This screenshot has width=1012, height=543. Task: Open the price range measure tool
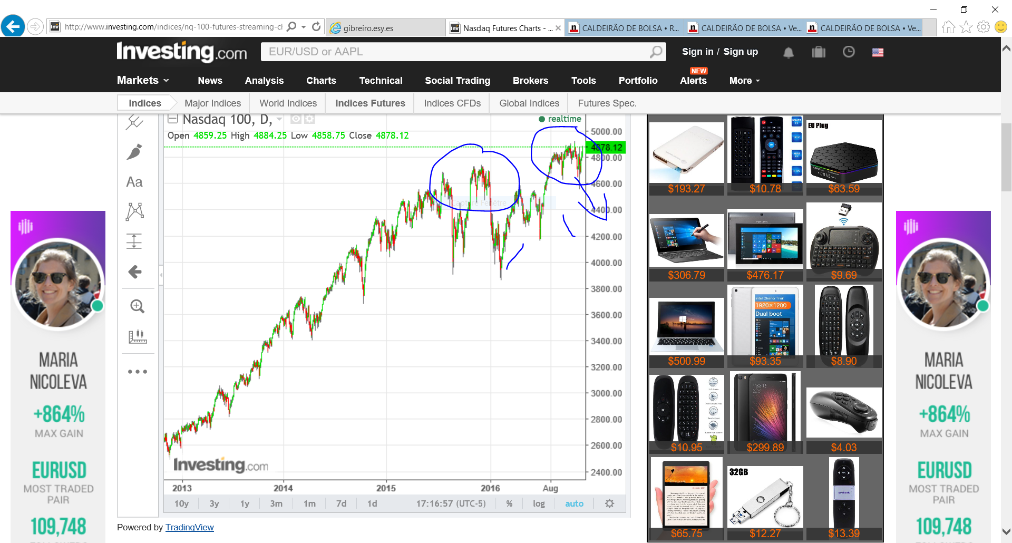click(x=134, y=241)
